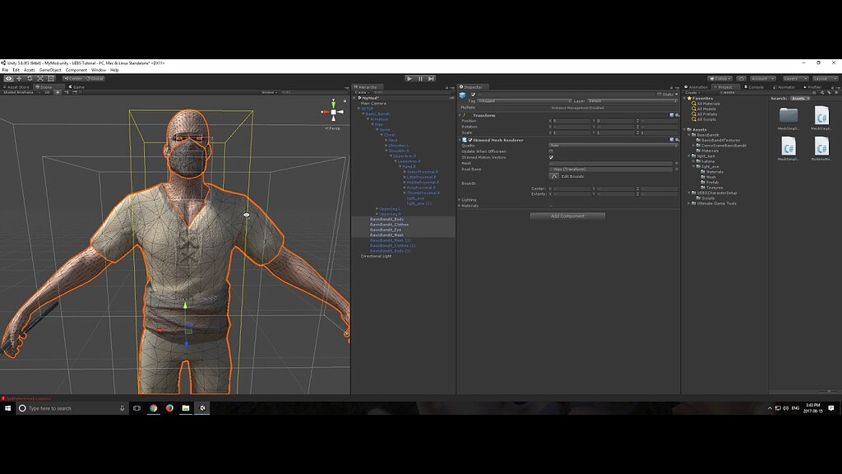Toggle the Skinned Mesh Renderer enable checkbox

470,140
